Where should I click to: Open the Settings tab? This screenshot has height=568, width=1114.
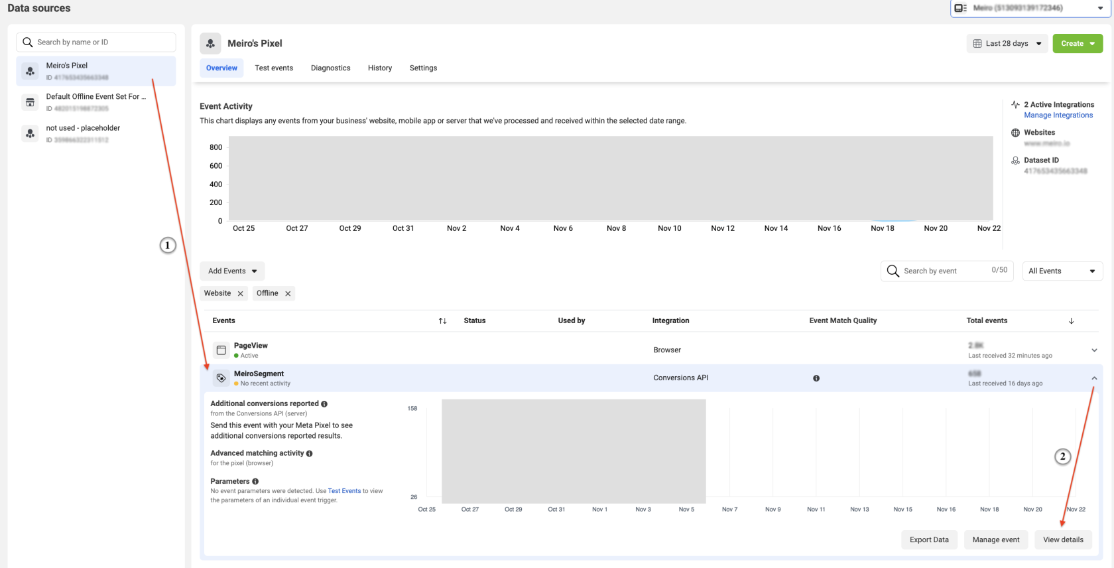coord(423,68)
